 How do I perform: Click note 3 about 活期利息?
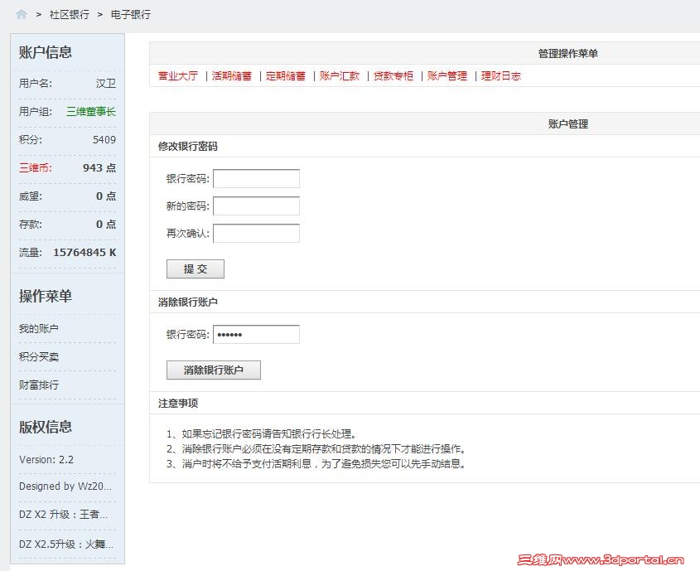tap(316, 464)
